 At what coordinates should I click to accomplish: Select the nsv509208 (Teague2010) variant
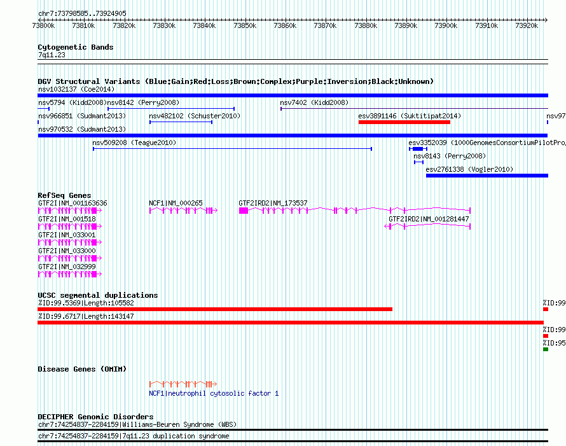pyautogui.click(x=233, y=149)
